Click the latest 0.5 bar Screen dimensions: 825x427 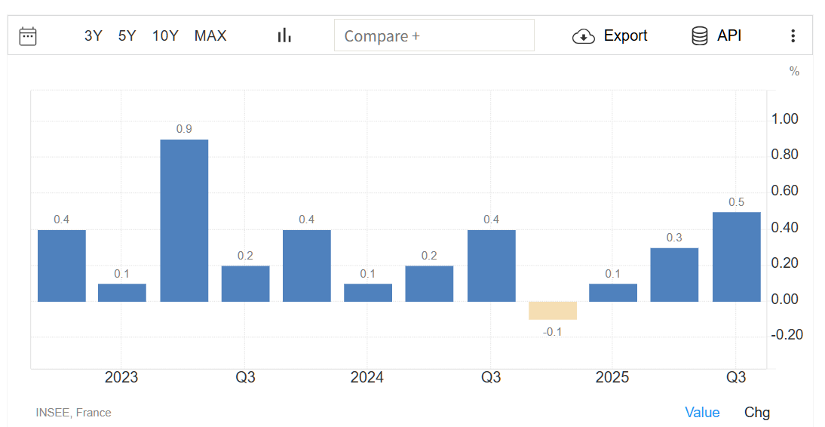click(x=736, y=257)
